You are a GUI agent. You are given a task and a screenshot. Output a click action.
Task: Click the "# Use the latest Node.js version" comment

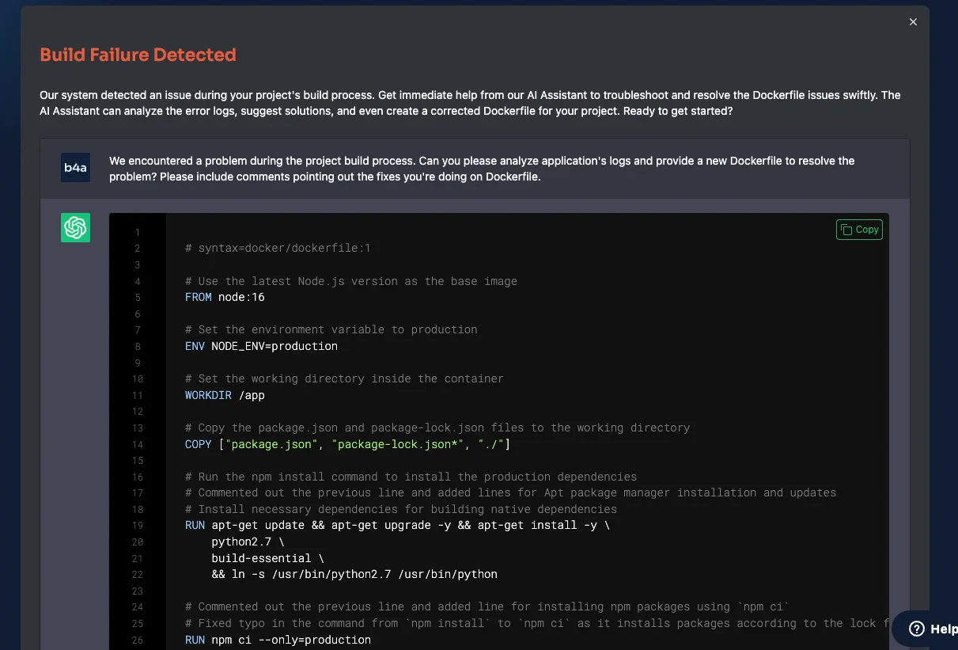point(351,281)
